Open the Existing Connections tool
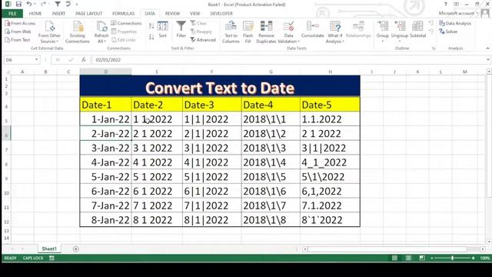Screen dimensions: 492x277 pyautogui.click(x=78, y=32)
